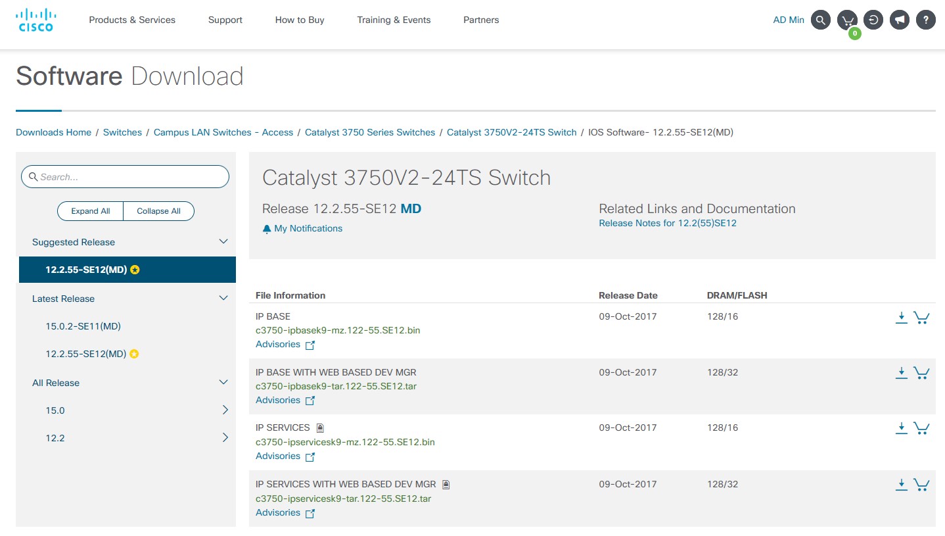Open Products & Services menu

(132, 20)
